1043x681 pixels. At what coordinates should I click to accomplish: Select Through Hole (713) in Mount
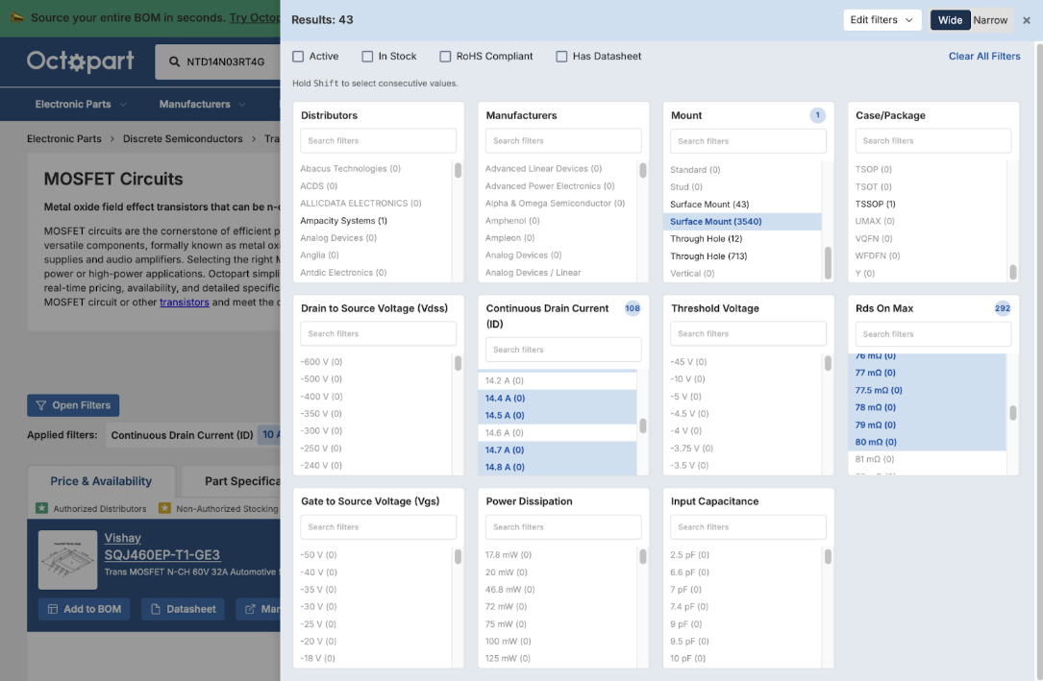708,255
